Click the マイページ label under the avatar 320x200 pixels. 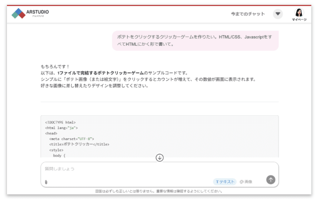(x=299, y=20)
